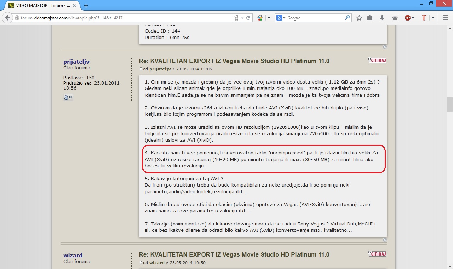Open the downloads arrow icon
This screenshot has width=453, height=269.
pos(382,18)
